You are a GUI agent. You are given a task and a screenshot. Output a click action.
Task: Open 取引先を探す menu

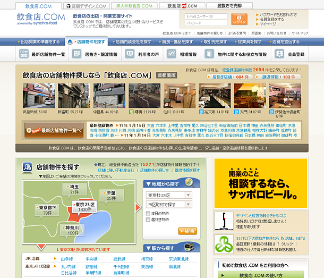click(x=214, y=42)
